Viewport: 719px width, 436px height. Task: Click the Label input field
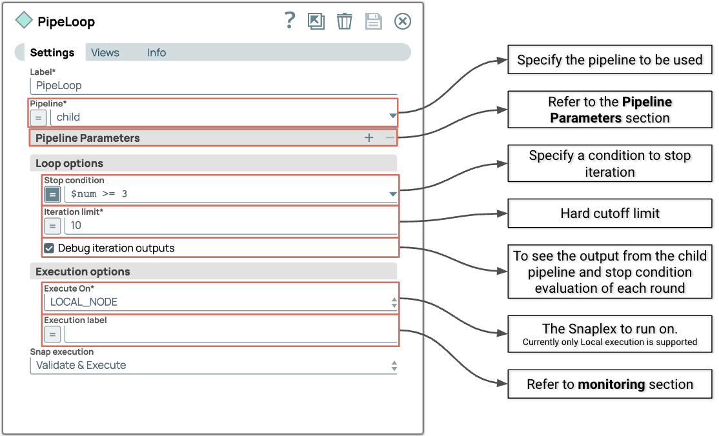coord(213,85)
